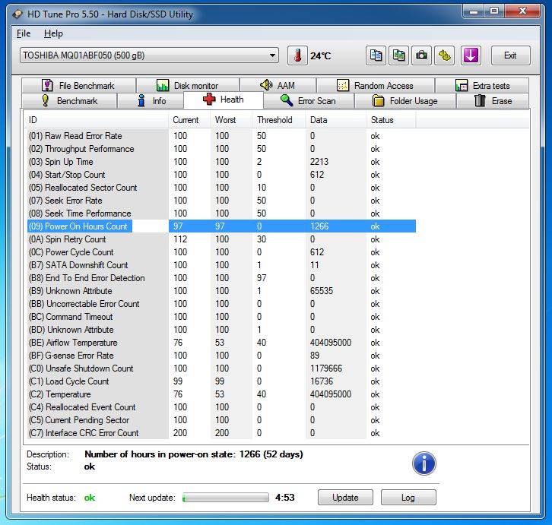This screenshot has height=525, width=552.
Task: Open the TOSHIBA MQ01ABF050 drive dropdown
Action: 149,55
